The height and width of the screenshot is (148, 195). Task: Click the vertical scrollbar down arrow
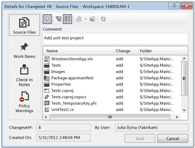click(x=184, y=110)
